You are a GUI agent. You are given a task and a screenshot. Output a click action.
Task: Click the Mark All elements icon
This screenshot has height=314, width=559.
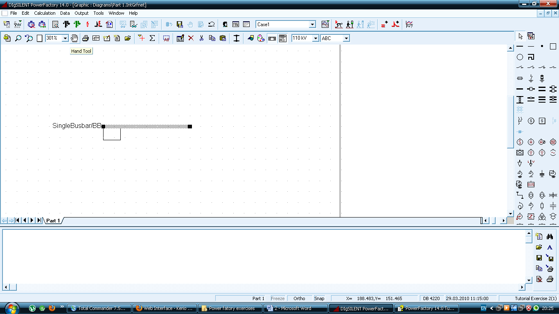click(166, 38)
